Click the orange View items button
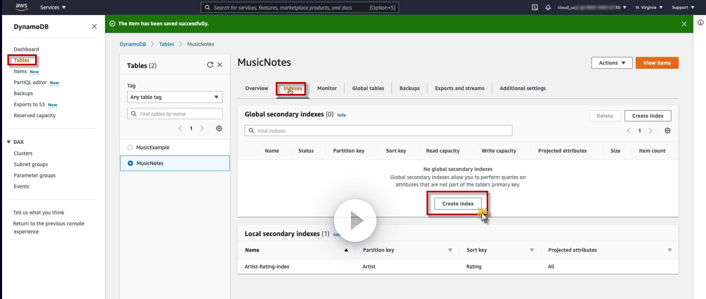 tap(657, 63)
